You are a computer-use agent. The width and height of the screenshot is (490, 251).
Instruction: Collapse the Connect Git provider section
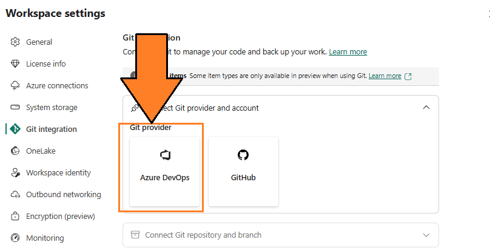pyautogui.click(x=426, y=108)
